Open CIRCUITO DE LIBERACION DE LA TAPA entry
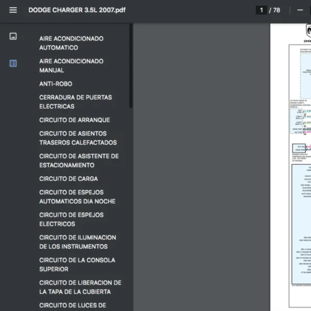Viewport: 311px width, 311px height. pyautogui.click(x=80, y=287)
